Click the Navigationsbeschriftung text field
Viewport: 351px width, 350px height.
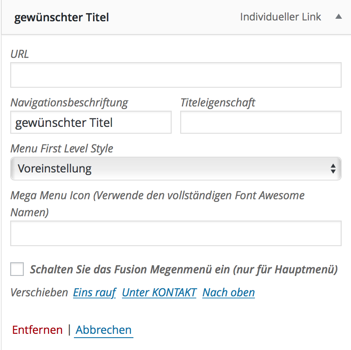point(91,122)
